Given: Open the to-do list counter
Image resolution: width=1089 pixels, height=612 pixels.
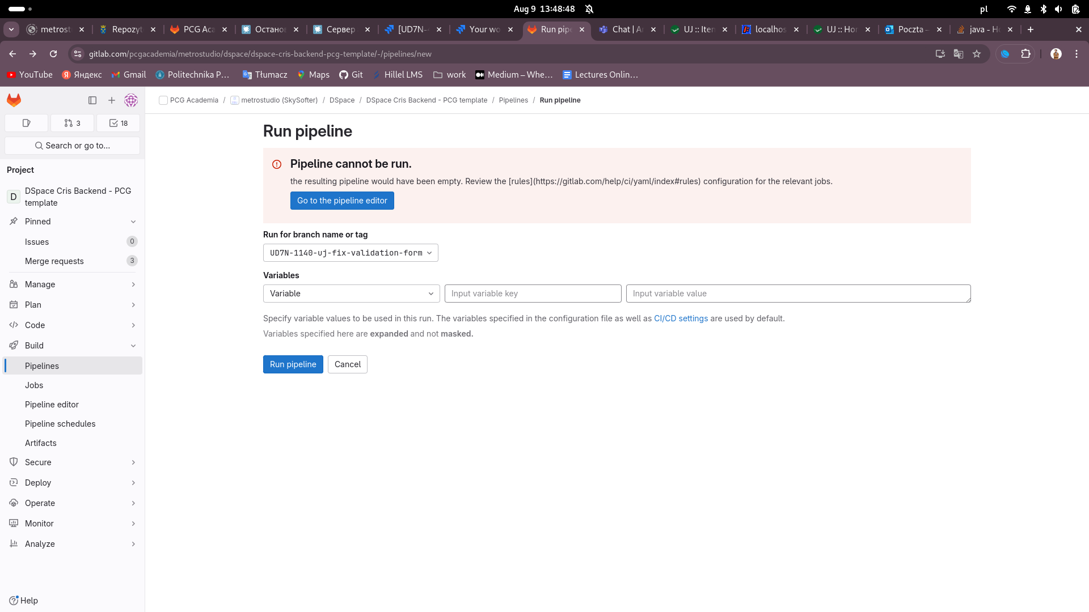Looking at the screenshot, I should 118,123.
